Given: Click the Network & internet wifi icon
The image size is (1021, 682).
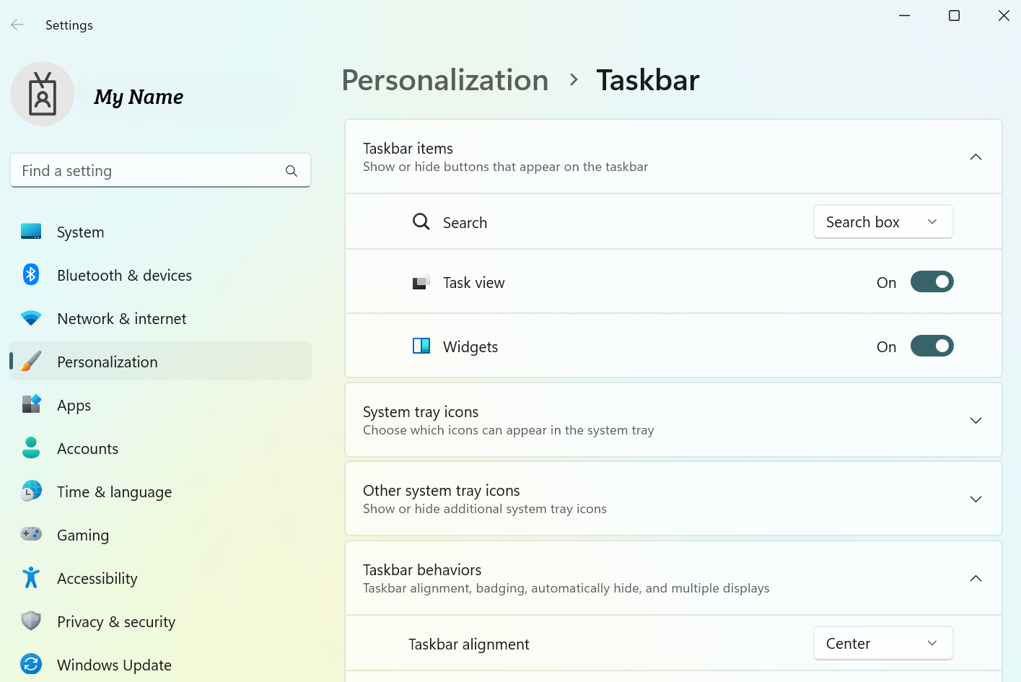Looking at the screenshot, I should (x=31, y=318).
